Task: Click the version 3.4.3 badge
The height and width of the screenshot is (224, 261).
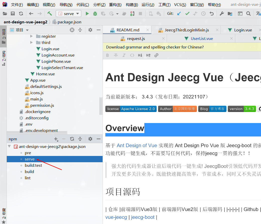Action: [242, 109]
